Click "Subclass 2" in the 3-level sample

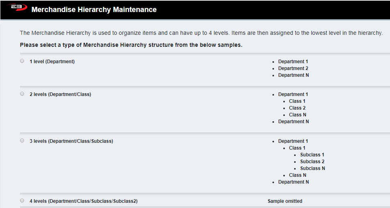point(312,162)
